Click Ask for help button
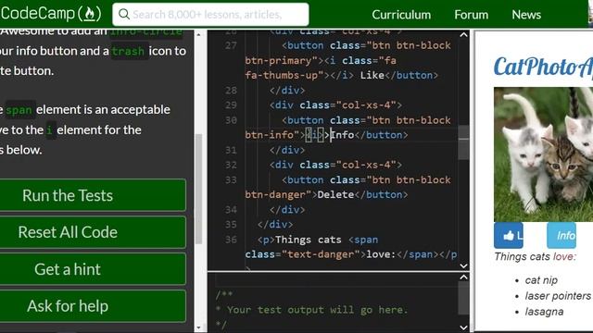Image resolution: width=593 pixels, height=333 pixels. pos(93,306)
